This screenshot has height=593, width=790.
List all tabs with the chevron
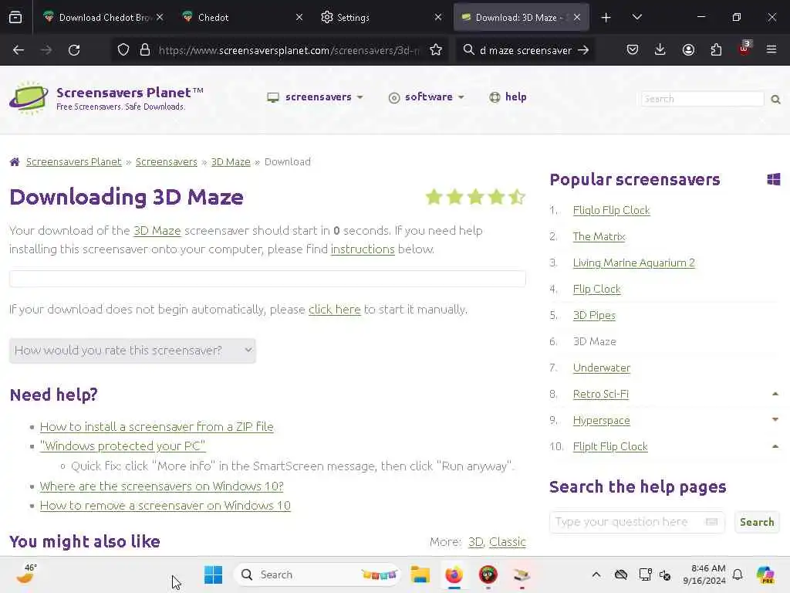click(x=636, y=17)
